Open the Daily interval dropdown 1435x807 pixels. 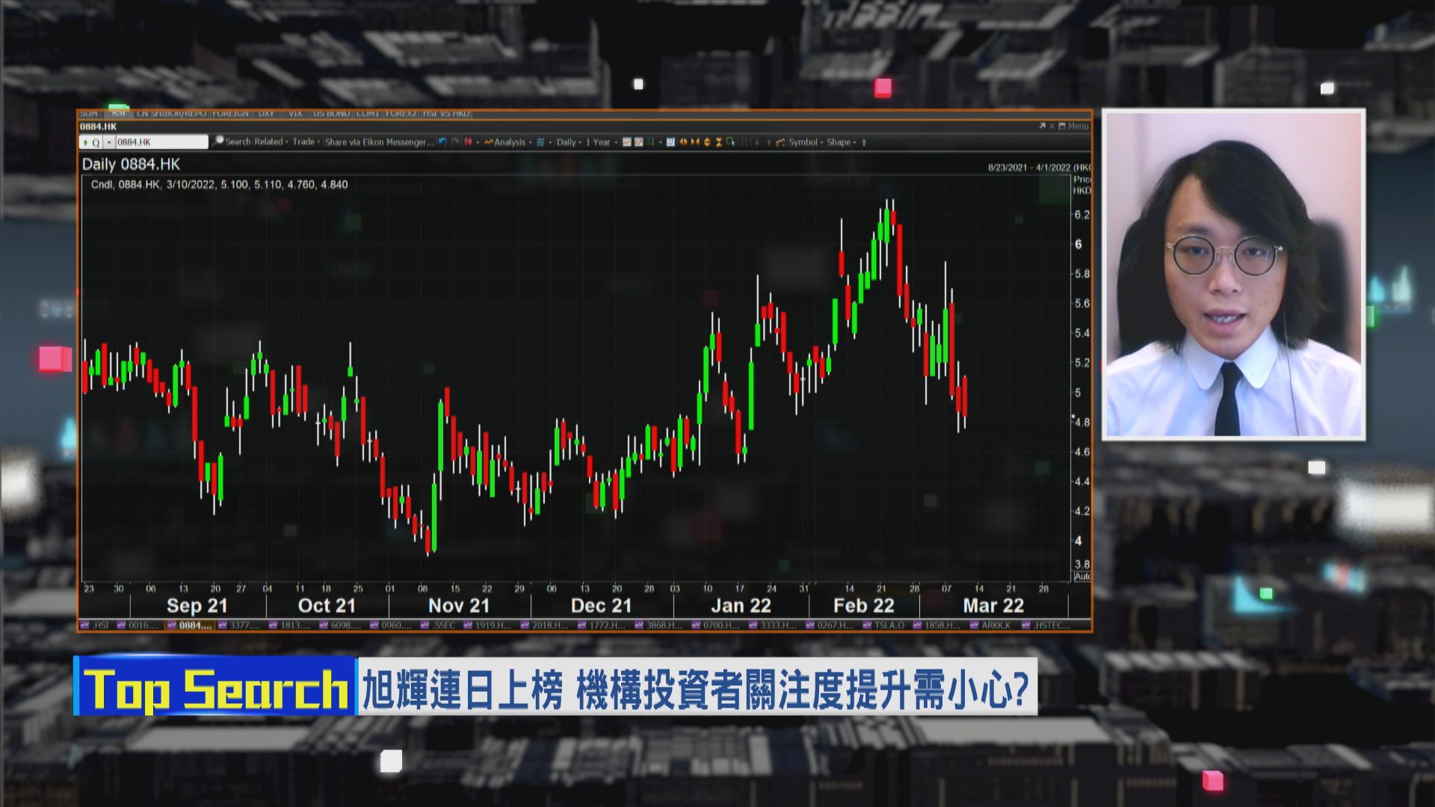566,142
